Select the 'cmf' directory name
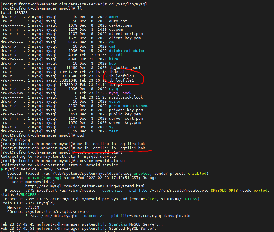The height and width of the screenshot is (232, 274). tap(112, 47)
